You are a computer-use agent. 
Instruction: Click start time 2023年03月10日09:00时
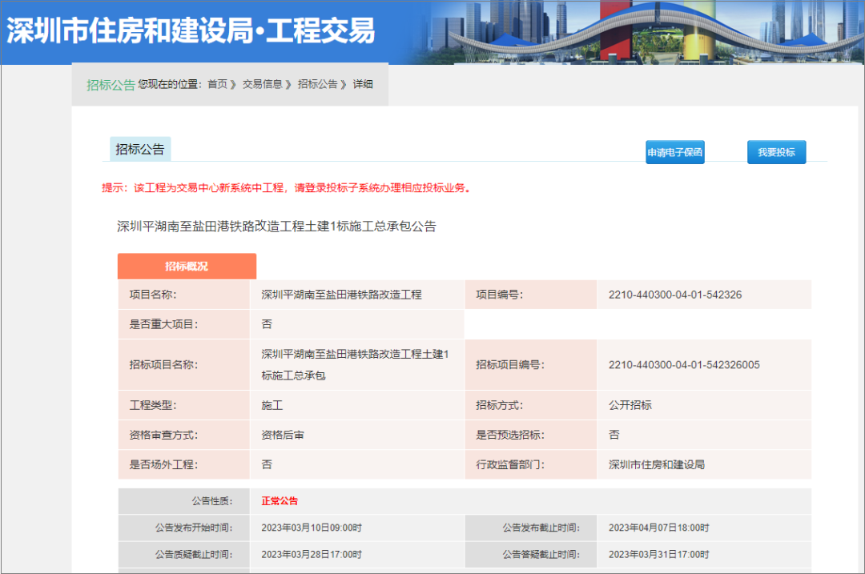(x=312, y=528)
